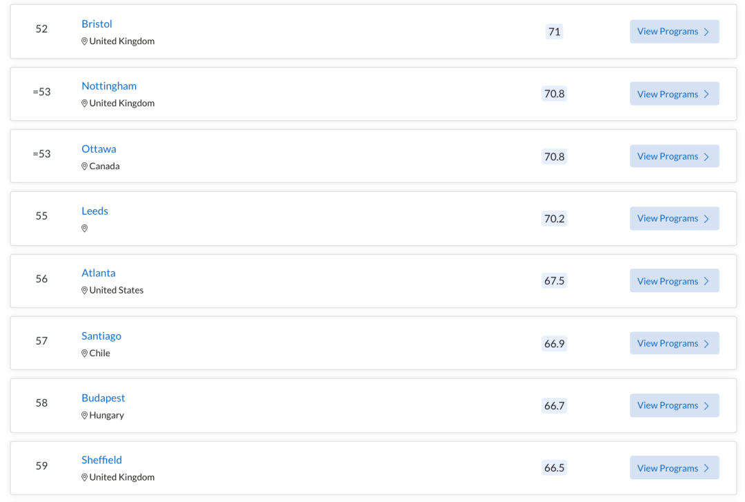Open the Ottawa link
This screenshot has height=502, width=745.
(99, 149)
